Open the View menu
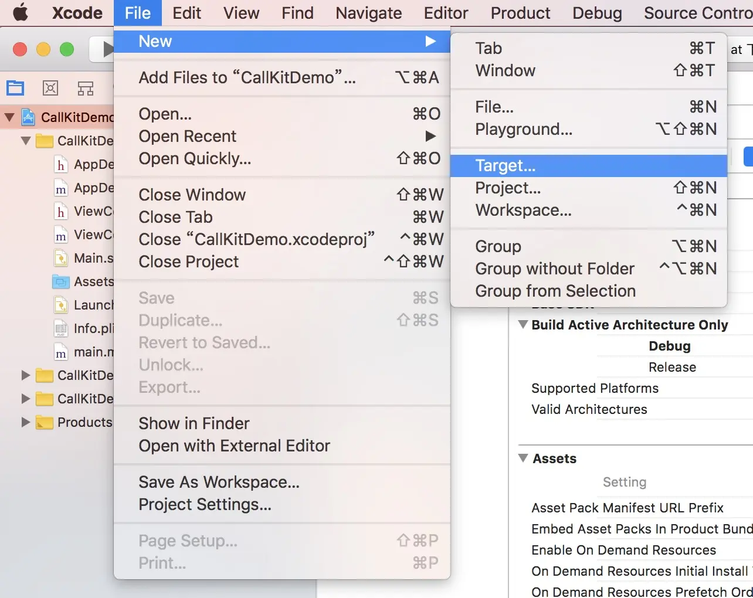753x598 pixels. pos(241,13)
